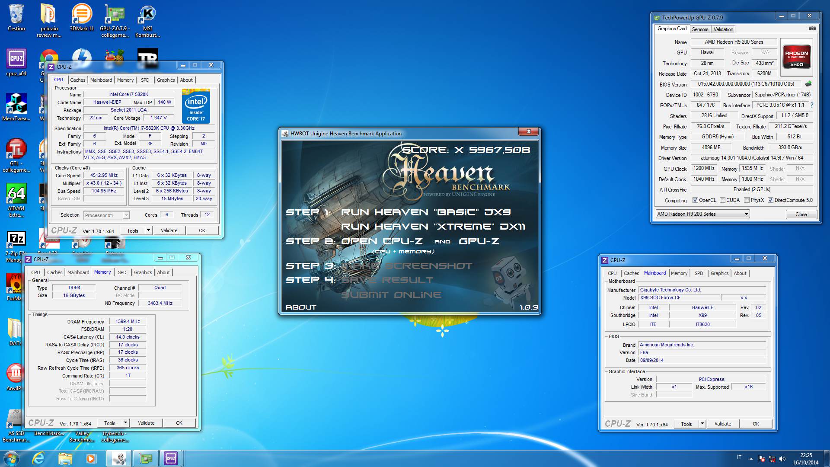Image resolution: width=830 pixels, height=467 pixels.
Task: Click OK in the Memory tab CPU-Z window
Action: tap(179, 423)
